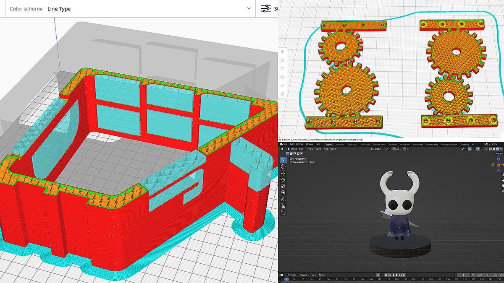Switch to the Layout workspace tab

click(329, 144)
